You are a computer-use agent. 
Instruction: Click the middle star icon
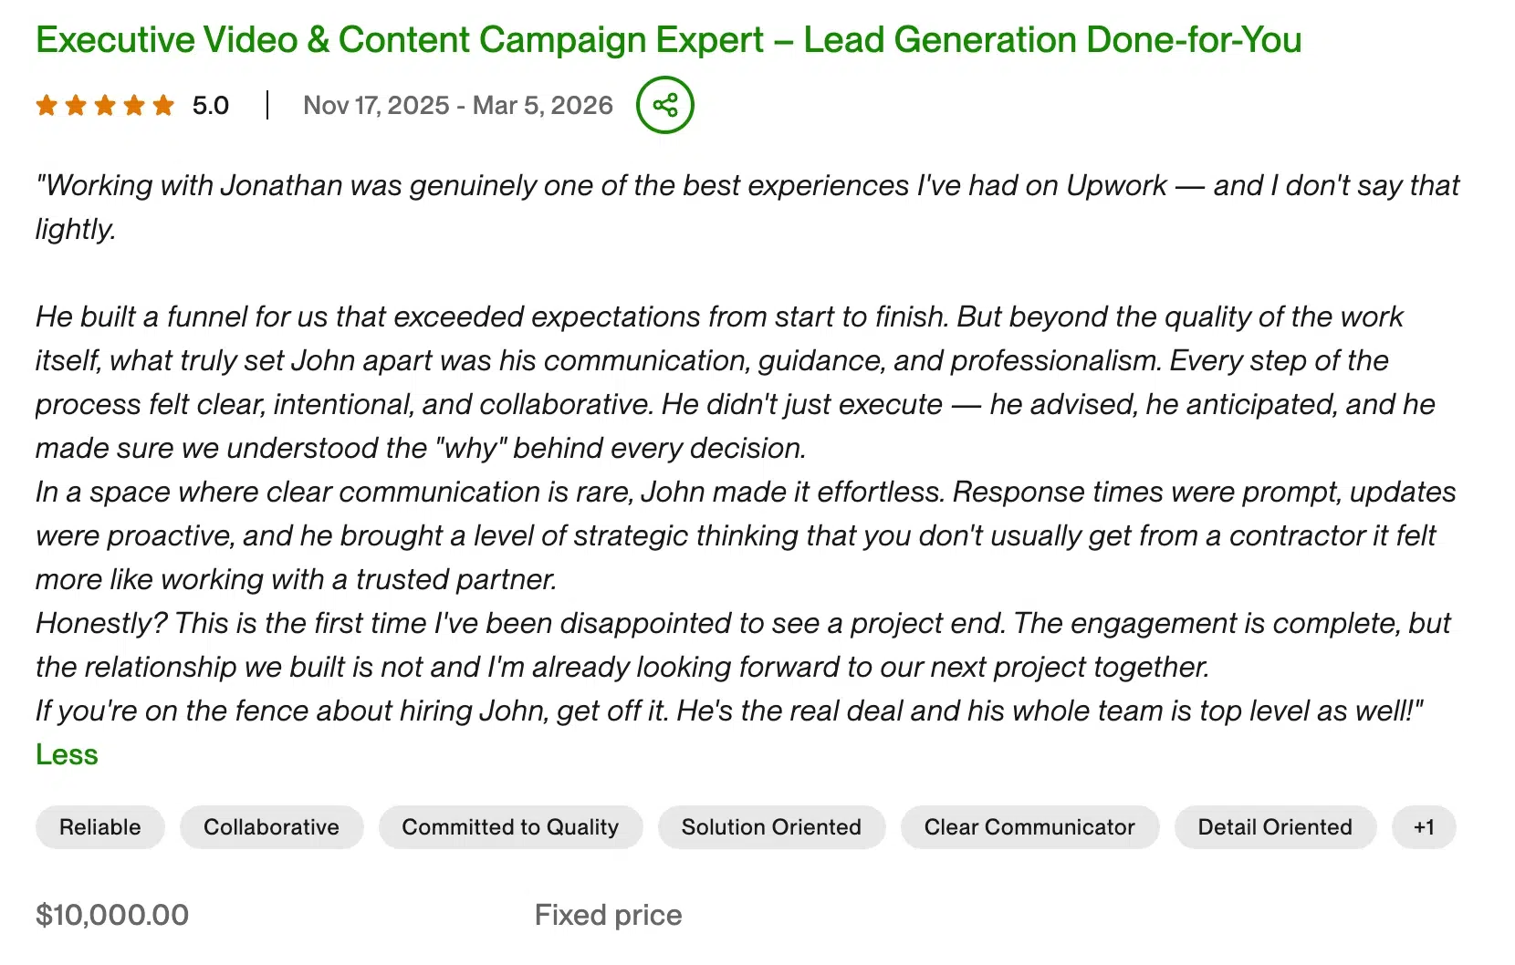[x=105, y=105]
